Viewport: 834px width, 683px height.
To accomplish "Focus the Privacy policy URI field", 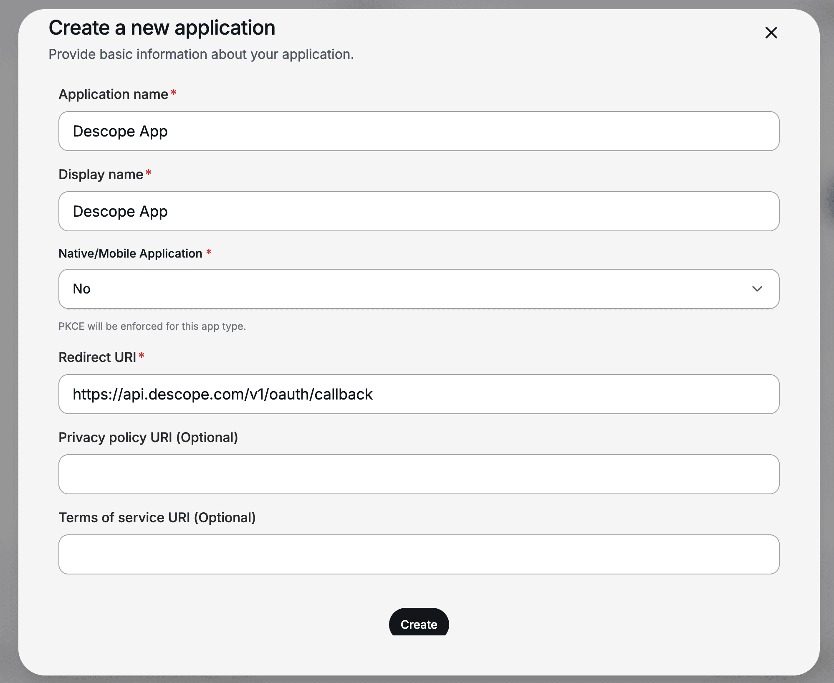I will (x=419, y=474).
